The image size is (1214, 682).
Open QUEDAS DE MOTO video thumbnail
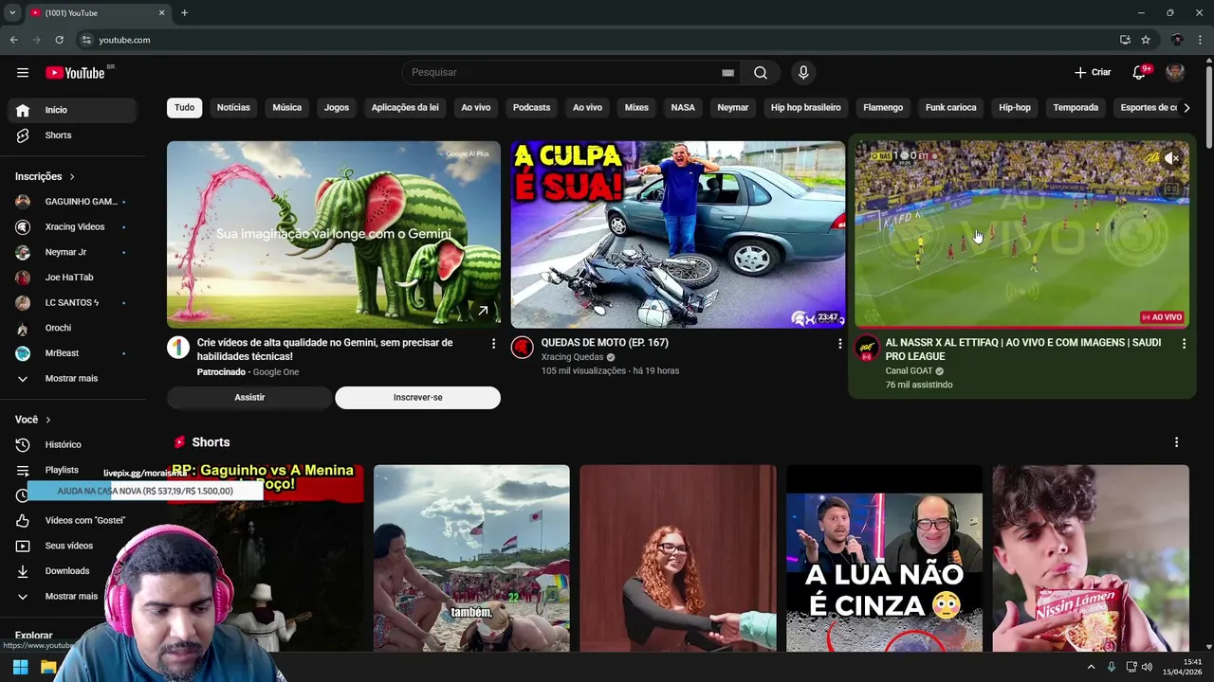tap(678, 234)
